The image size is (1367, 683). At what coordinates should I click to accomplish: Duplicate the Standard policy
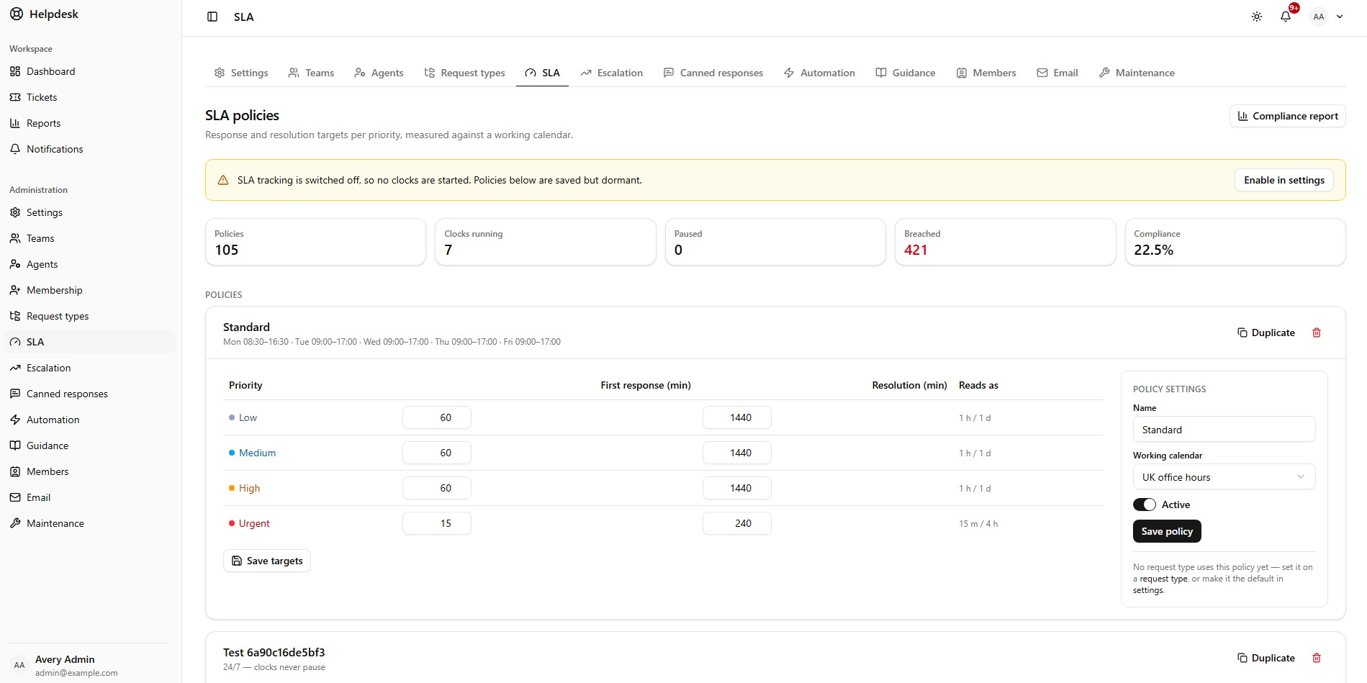(1266, 333)
